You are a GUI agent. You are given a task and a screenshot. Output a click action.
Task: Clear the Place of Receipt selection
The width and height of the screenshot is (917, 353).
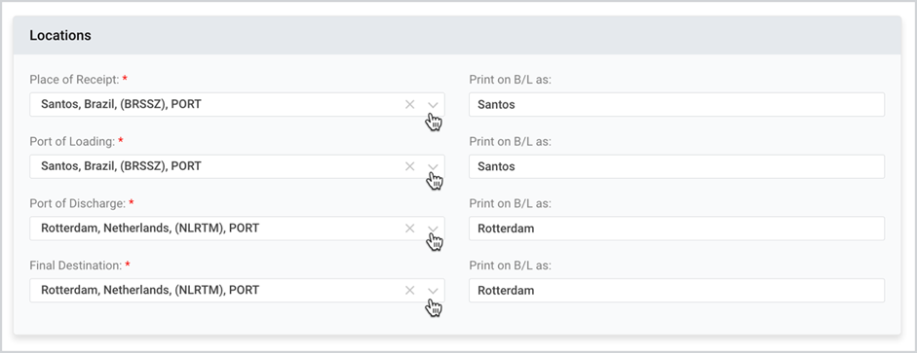[409, 104]
